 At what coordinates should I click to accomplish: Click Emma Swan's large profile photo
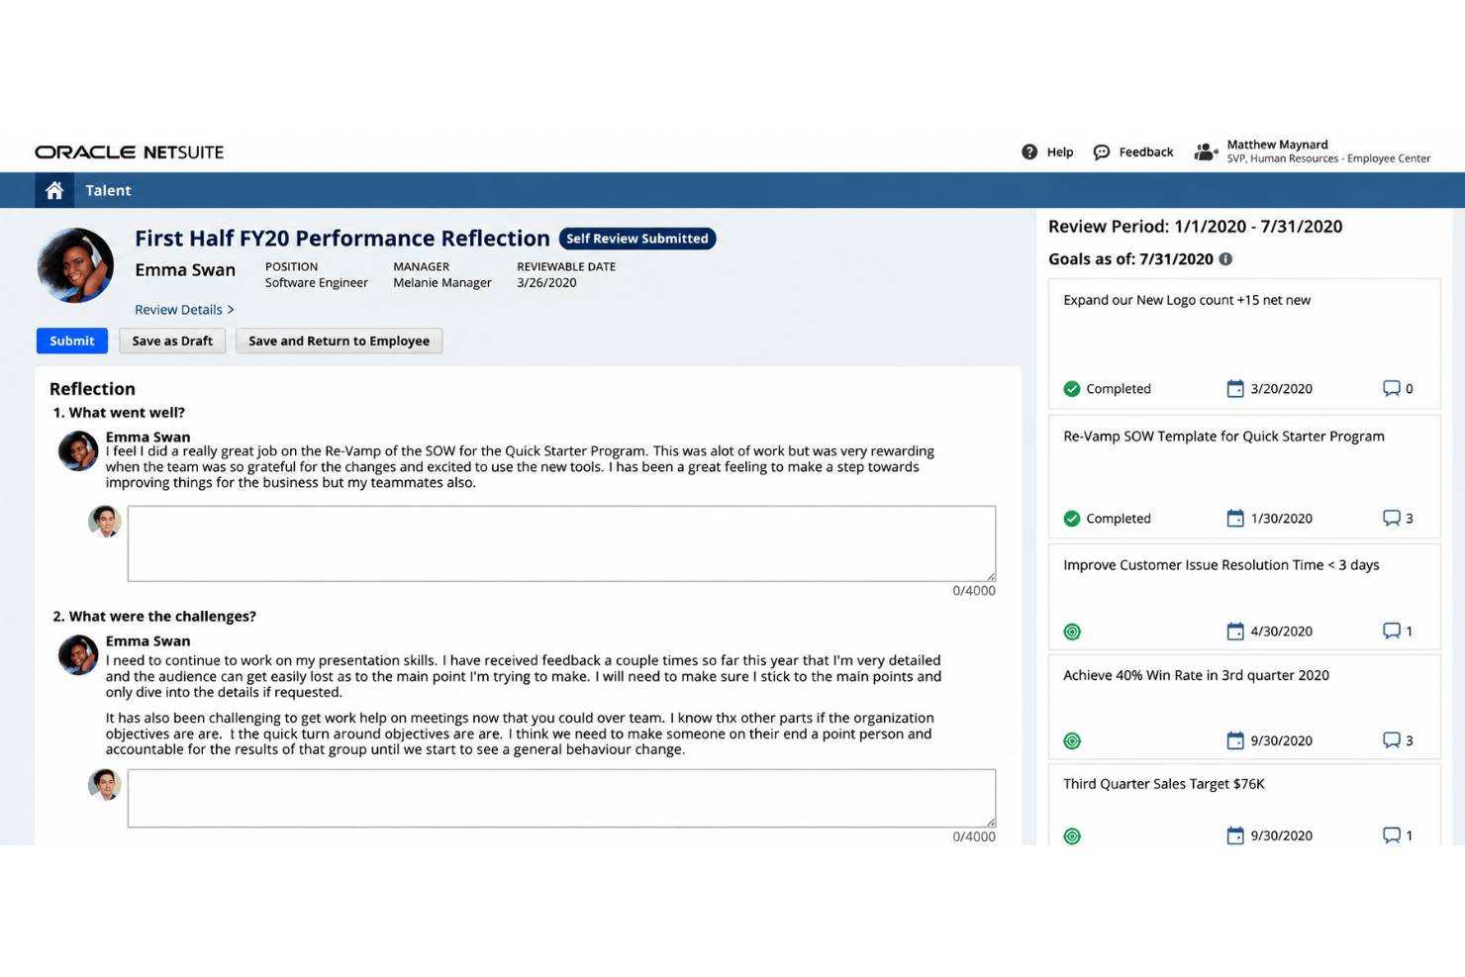click(75, 265)
